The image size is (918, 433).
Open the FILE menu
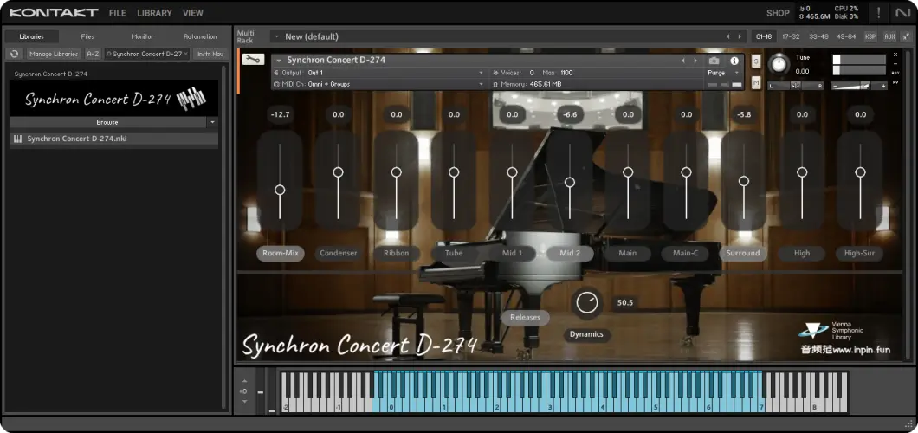click(118, 13)
